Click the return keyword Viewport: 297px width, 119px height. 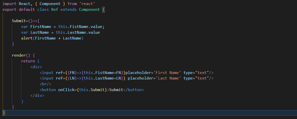(x=28, y=61)
